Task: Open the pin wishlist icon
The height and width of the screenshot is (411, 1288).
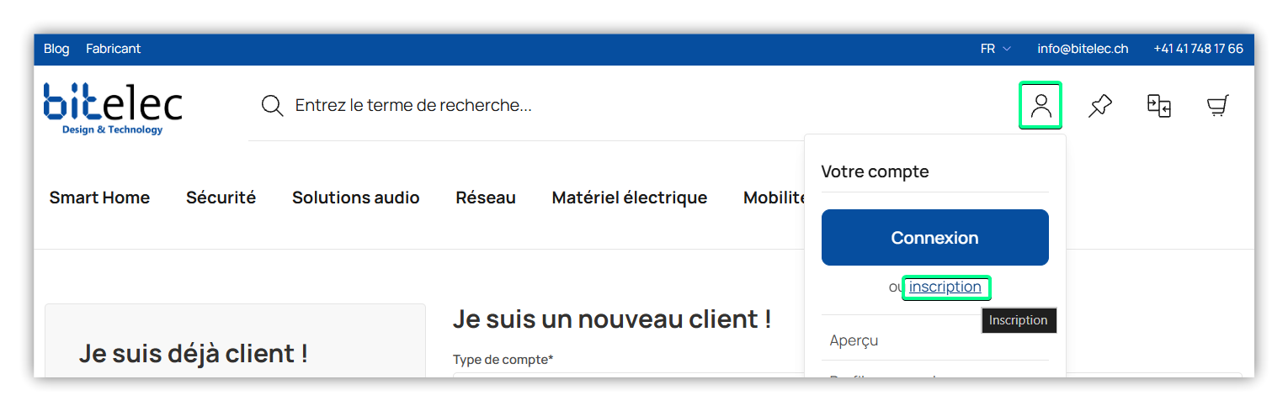Action: point(1099,106)
